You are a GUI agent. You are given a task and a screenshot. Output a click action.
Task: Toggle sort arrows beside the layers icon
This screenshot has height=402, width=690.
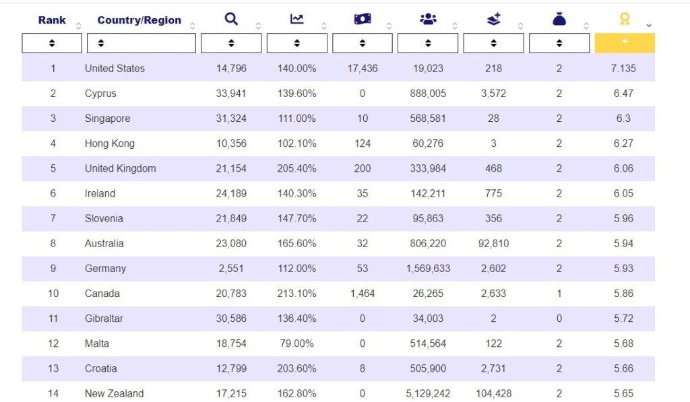520,26
